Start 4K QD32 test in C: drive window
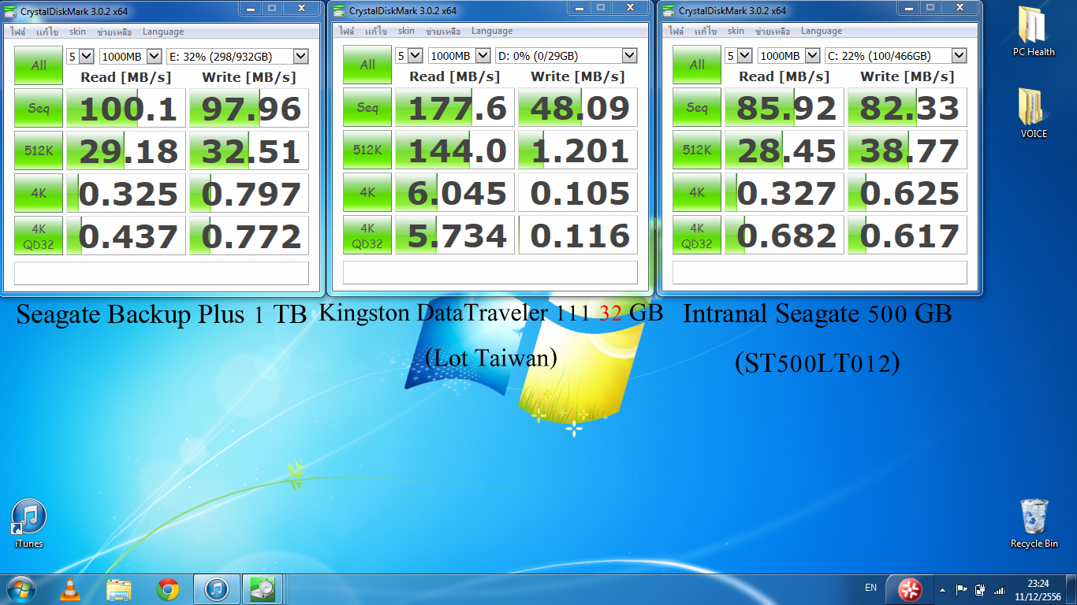Image resolution: width=1077 pixels, height=605 pixels. click(x=697, y=235)
